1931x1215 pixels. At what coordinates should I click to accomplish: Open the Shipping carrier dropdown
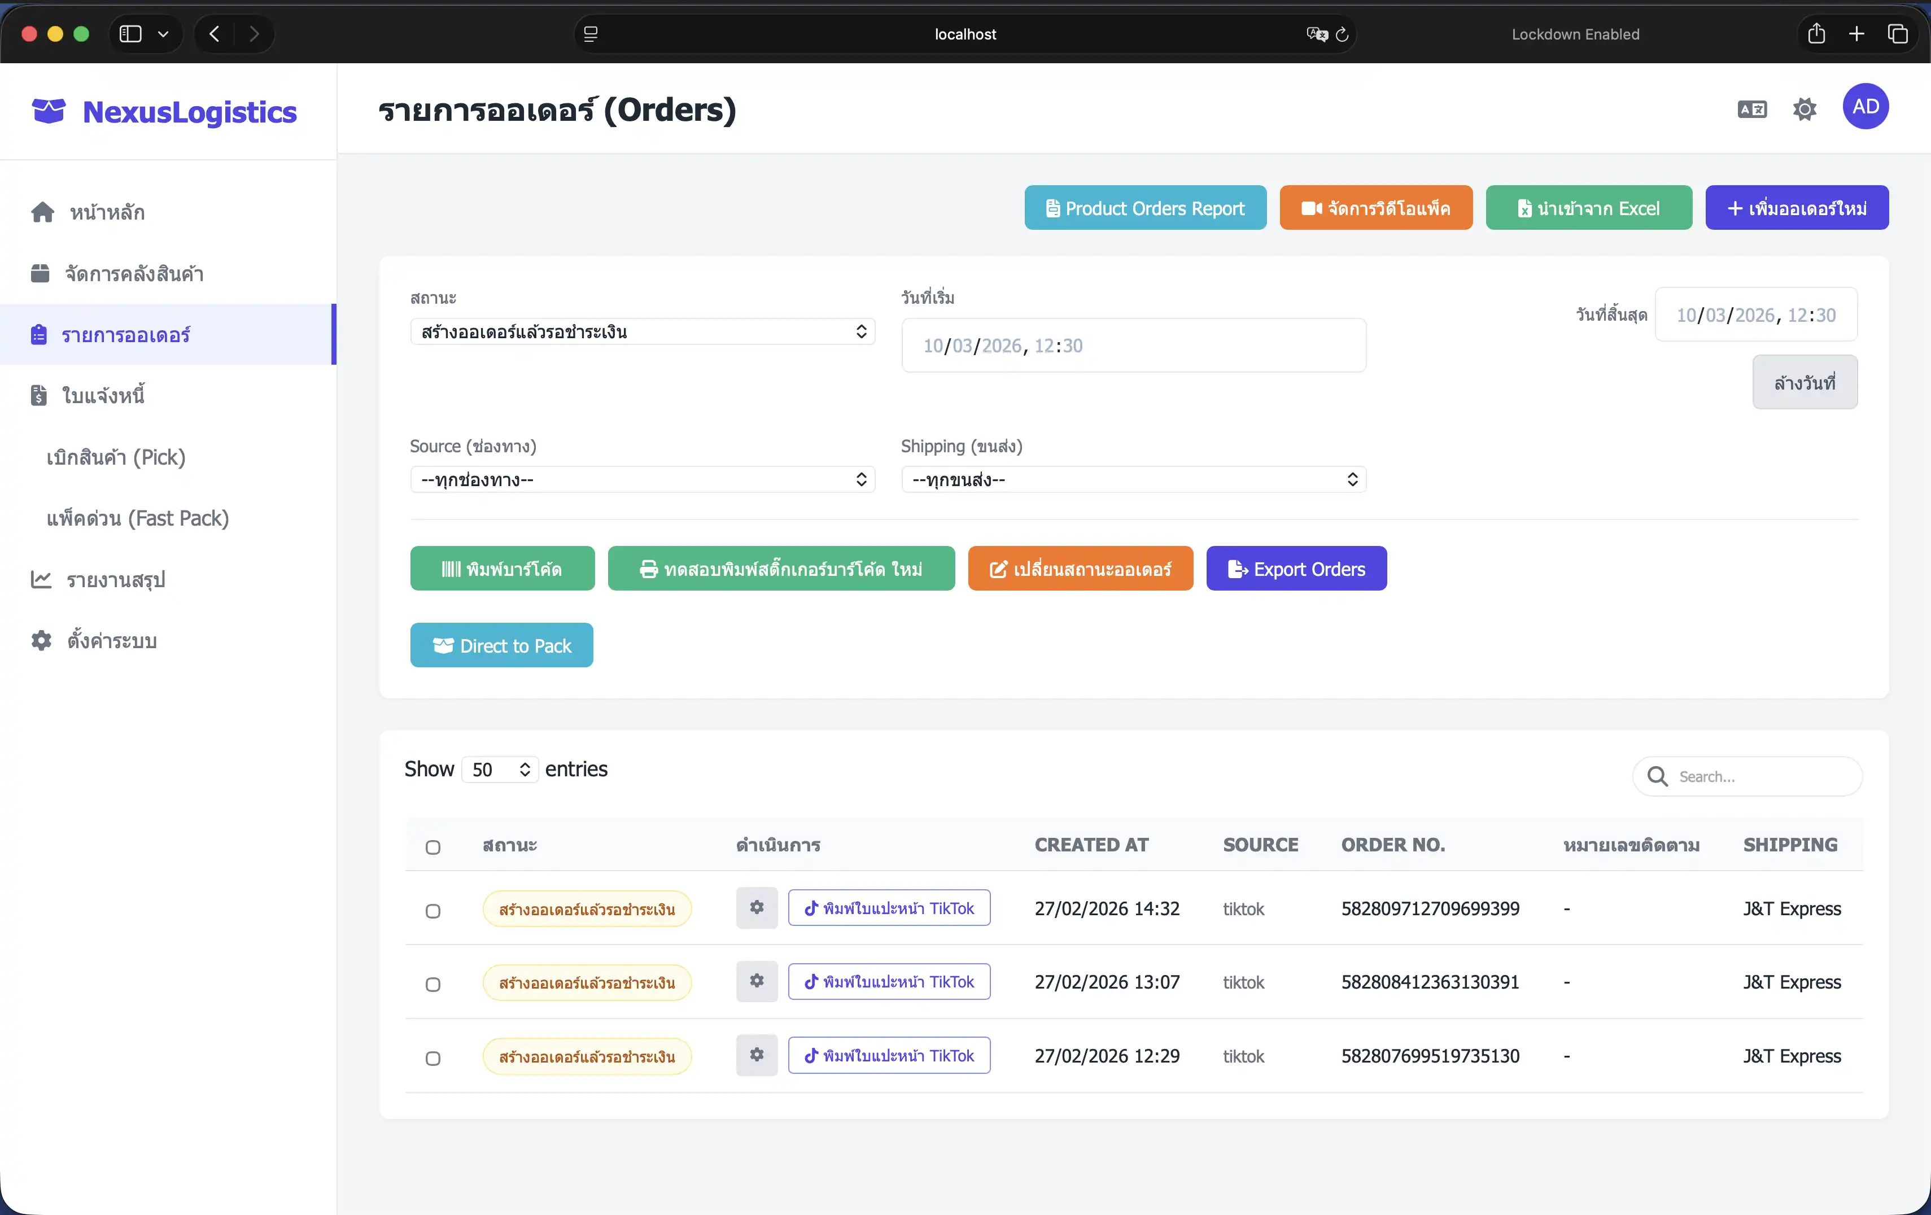pyautogui.click(x=1133, y=479)
